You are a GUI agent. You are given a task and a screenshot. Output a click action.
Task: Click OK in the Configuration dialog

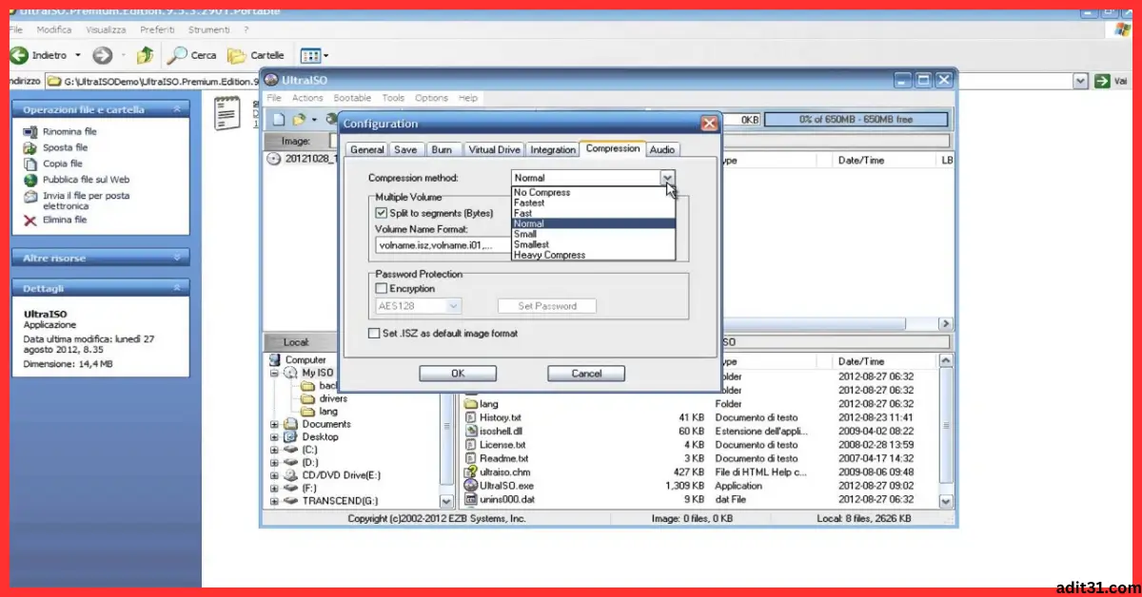click(x=458, y=374)
